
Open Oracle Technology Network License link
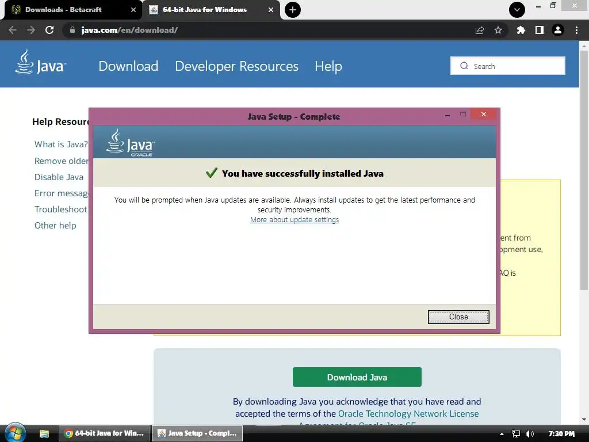pyautogui.click(x=408, y=413)
